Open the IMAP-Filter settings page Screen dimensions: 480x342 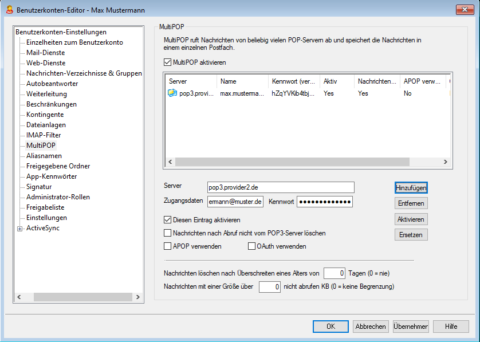coord(44,135)
